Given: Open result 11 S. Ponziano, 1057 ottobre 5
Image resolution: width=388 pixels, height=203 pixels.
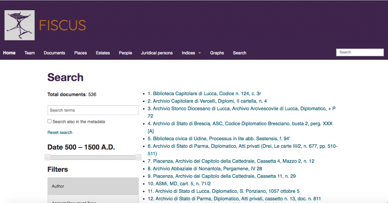Looking at the screenshot, I should point(224,191).
